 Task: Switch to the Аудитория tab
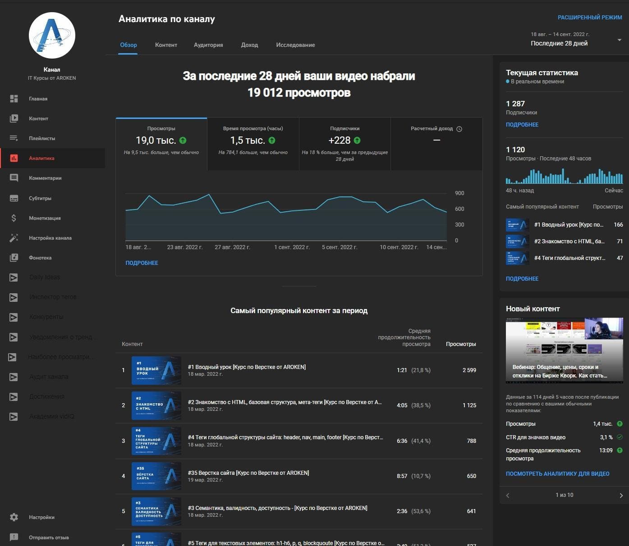click(x=208, y=45)
